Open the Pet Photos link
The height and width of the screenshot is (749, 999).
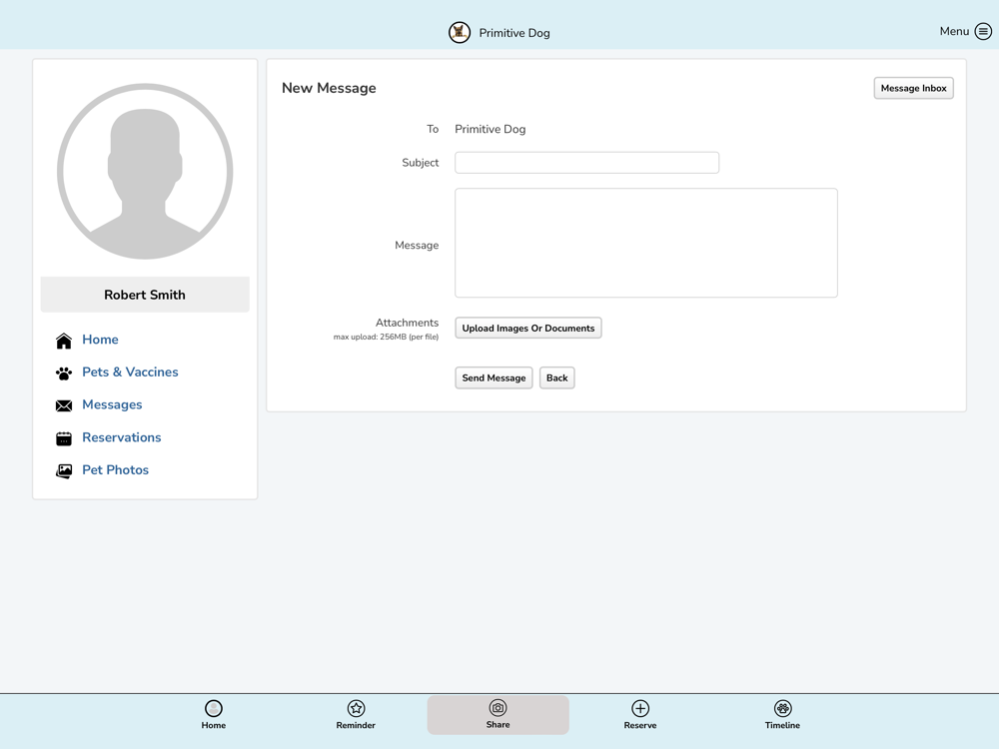click(x=115, y=470)
